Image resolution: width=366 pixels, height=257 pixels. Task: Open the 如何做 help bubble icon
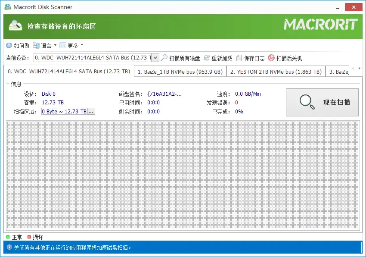pos(9,45)
